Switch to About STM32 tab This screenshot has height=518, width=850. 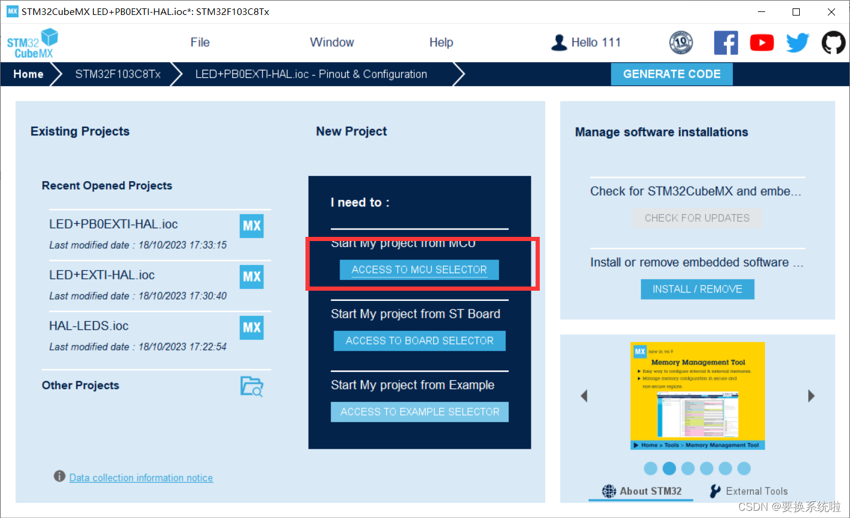tap(641, 491)
